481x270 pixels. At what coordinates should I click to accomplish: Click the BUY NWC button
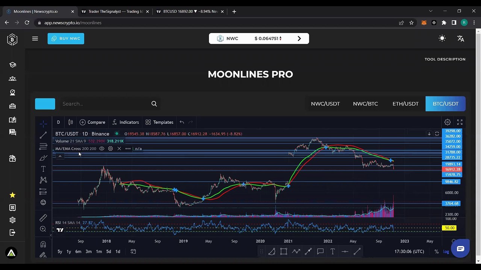(x=66, y=38)
